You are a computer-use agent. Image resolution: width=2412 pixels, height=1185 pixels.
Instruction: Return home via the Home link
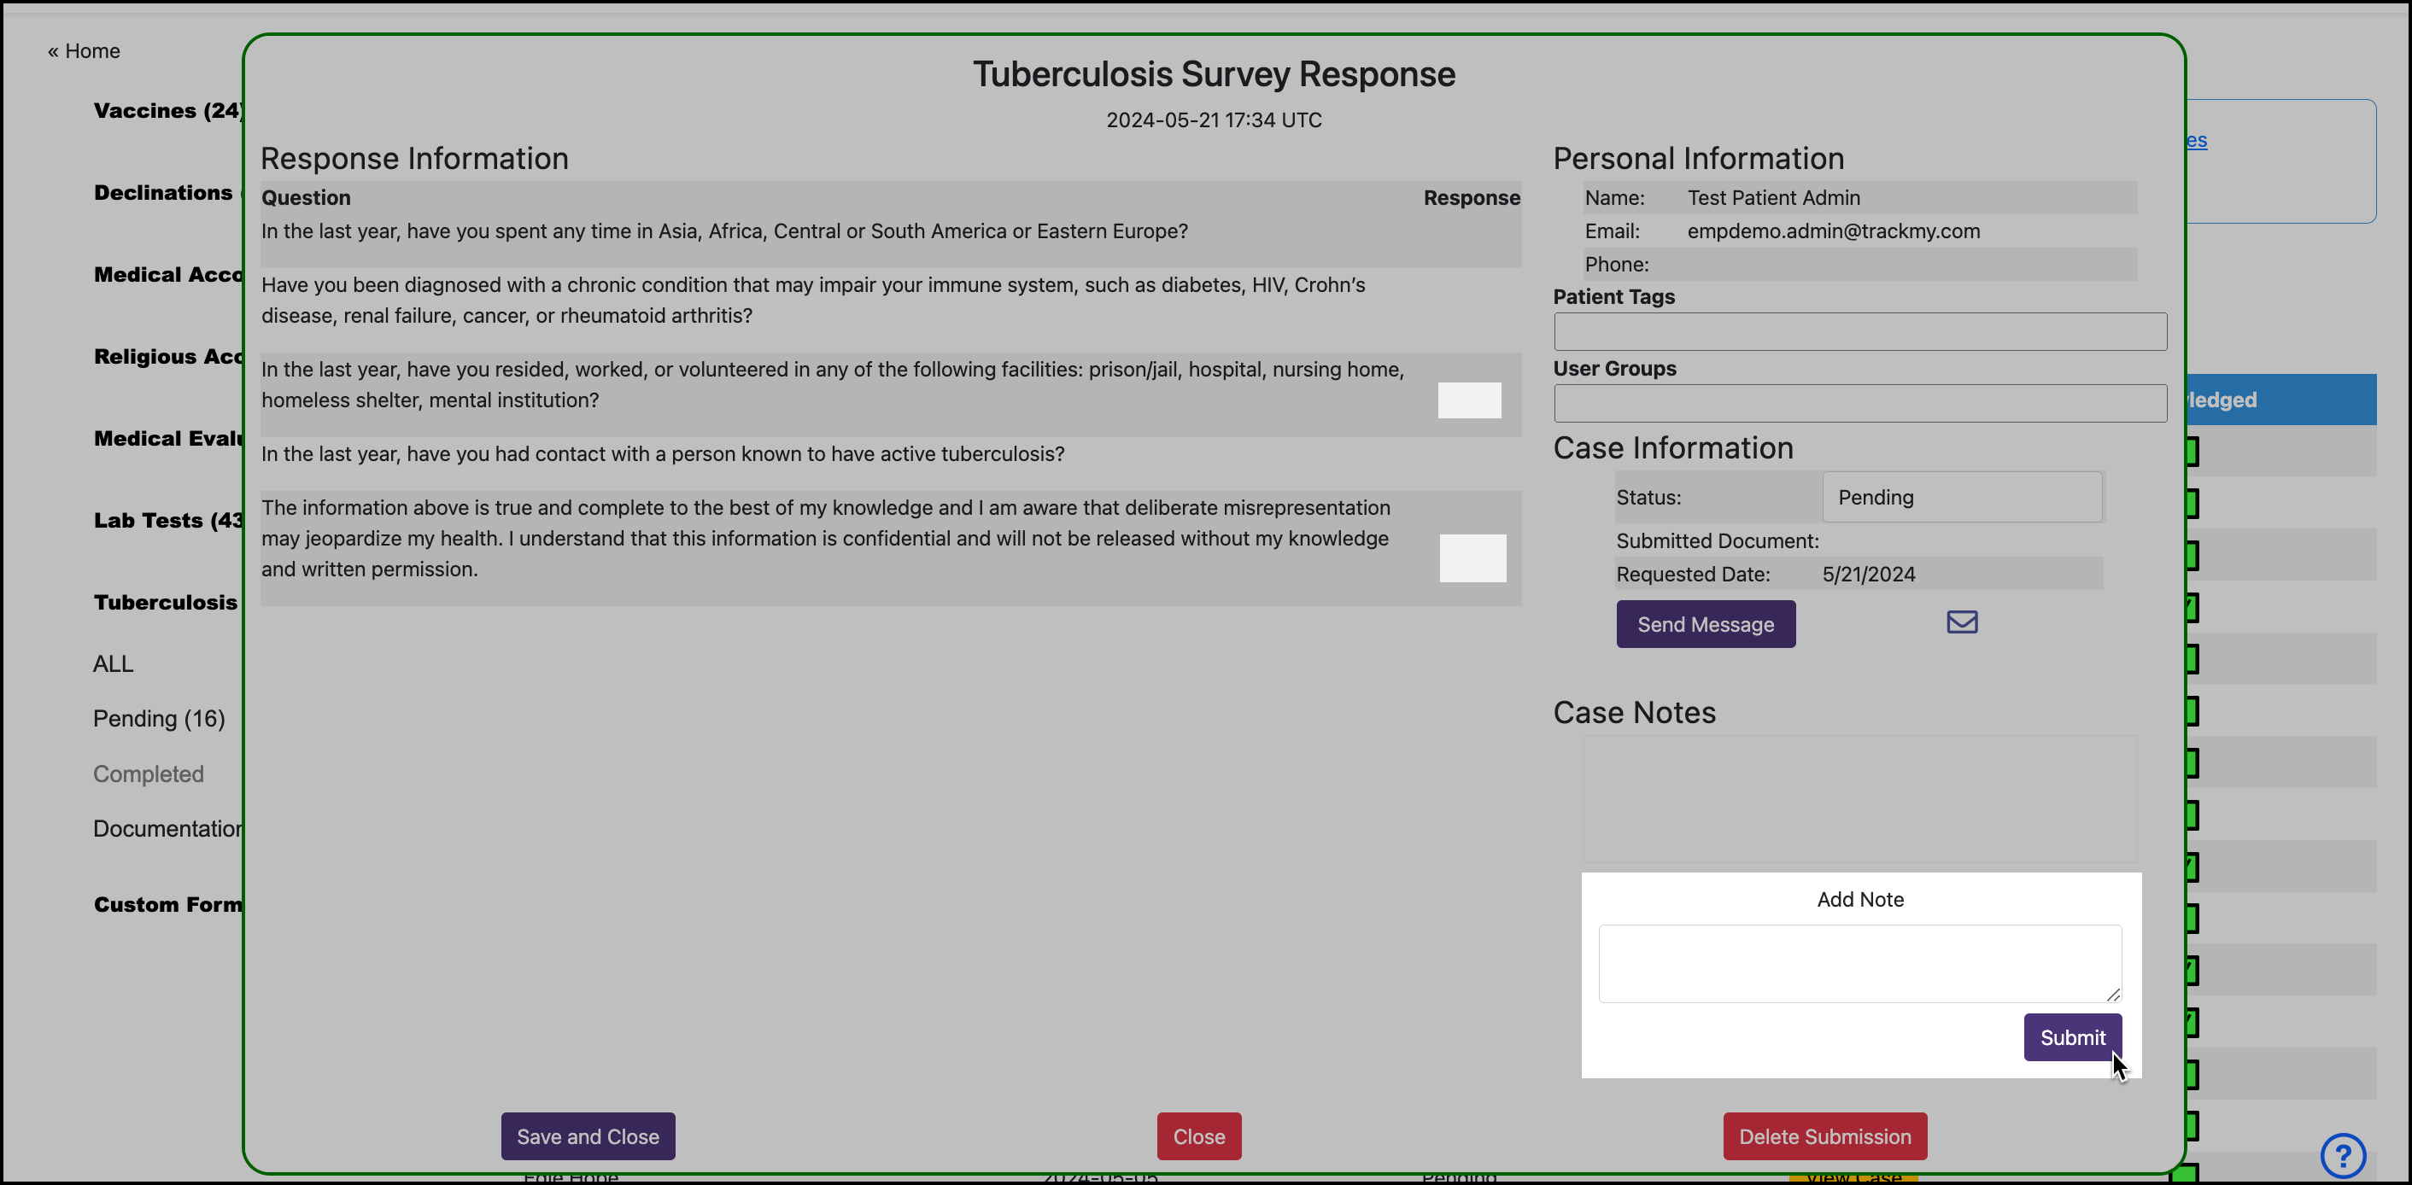84,50
